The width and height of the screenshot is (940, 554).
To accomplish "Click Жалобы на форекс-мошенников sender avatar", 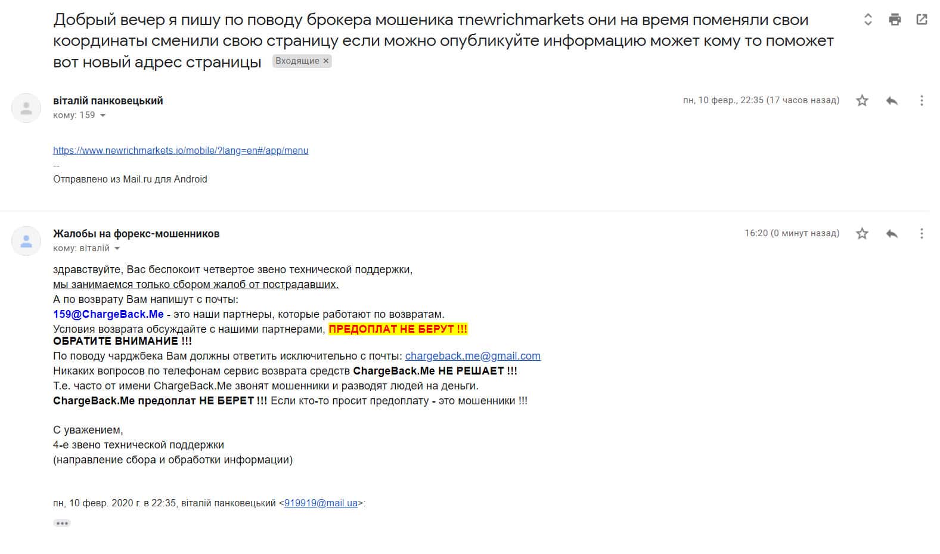I will (26, 241).
